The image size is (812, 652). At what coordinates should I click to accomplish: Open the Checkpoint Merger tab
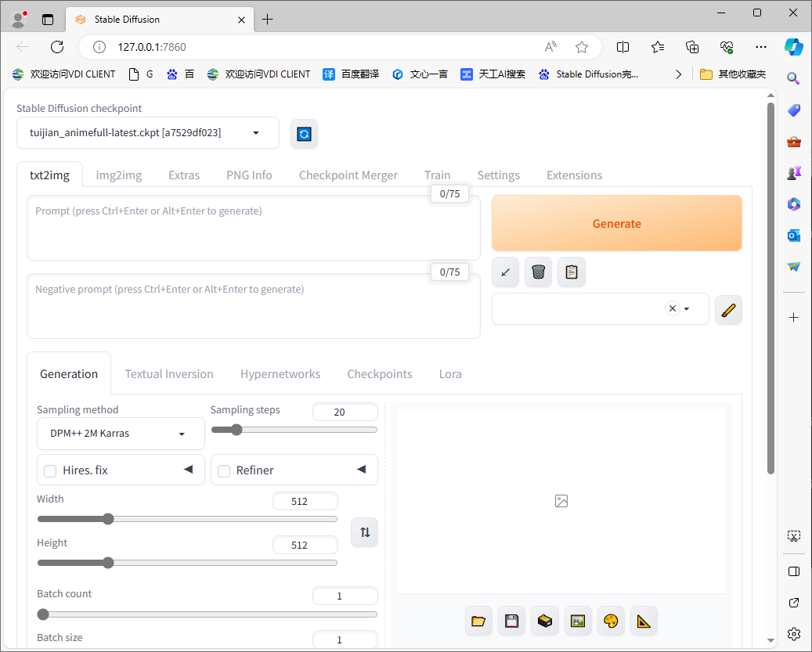[348, 175]
